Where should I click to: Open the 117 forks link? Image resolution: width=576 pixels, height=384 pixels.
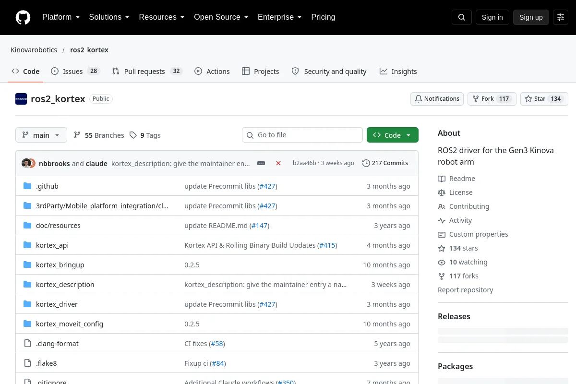[x=458, y=276]
